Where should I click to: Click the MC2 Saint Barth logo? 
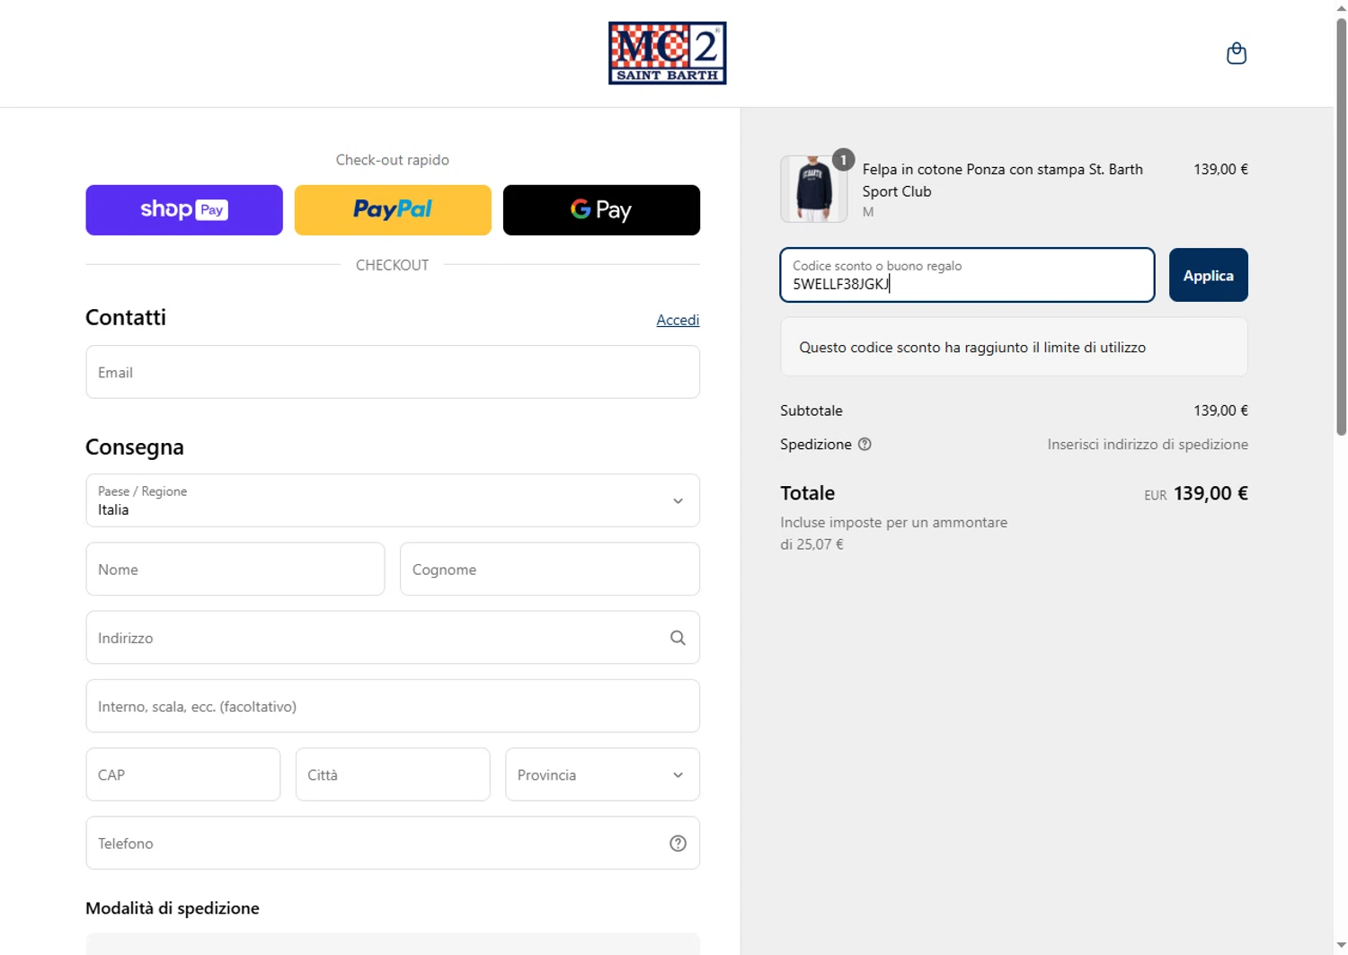(x=667, y=53)
